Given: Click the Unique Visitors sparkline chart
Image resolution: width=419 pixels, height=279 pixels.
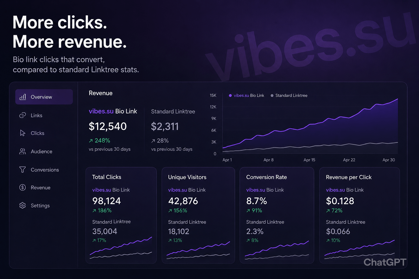Looking at the screenshot, I should click(198, 250).
